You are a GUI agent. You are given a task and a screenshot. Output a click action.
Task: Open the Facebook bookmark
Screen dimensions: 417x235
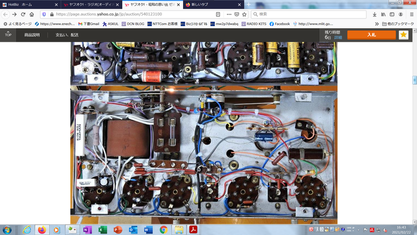279,24
